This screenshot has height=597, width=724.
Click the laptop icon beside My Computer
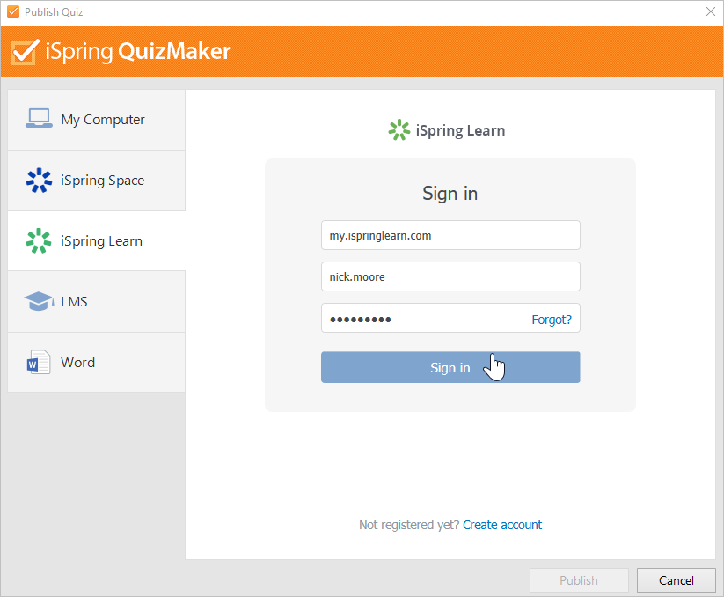click(39, 119)
